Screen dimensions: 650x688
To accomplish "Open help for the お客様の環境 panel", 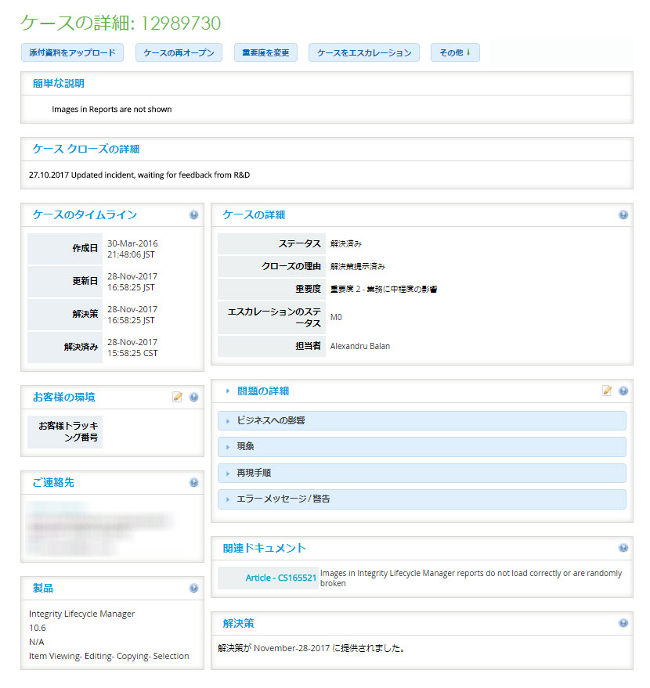I will [x=193, y=397].
